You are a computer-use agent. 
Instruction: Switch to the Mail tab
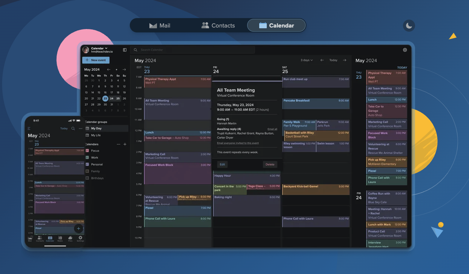tap(160, 26)
